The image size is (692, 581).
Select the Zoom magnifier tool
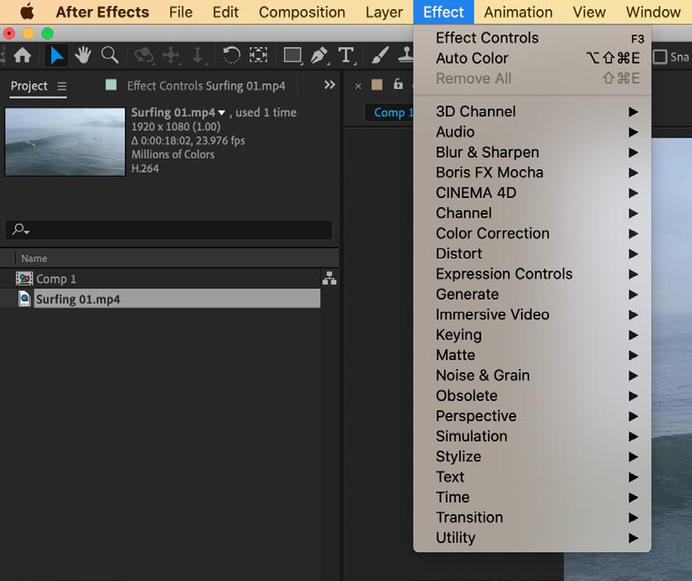pyautogui.click(x=110, y=55)
